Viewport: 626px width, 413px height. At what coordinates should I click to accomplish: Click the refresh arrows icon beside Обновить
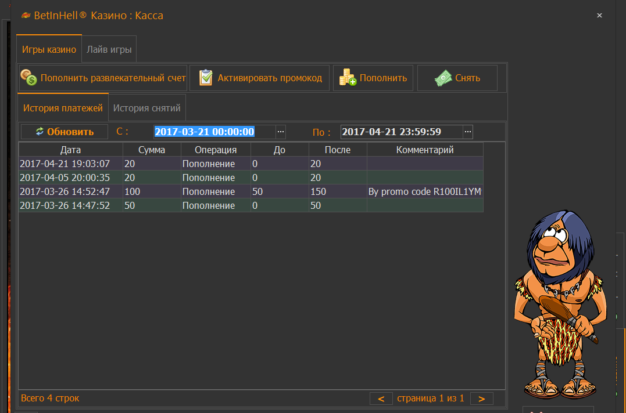click(x=40, y=132)
